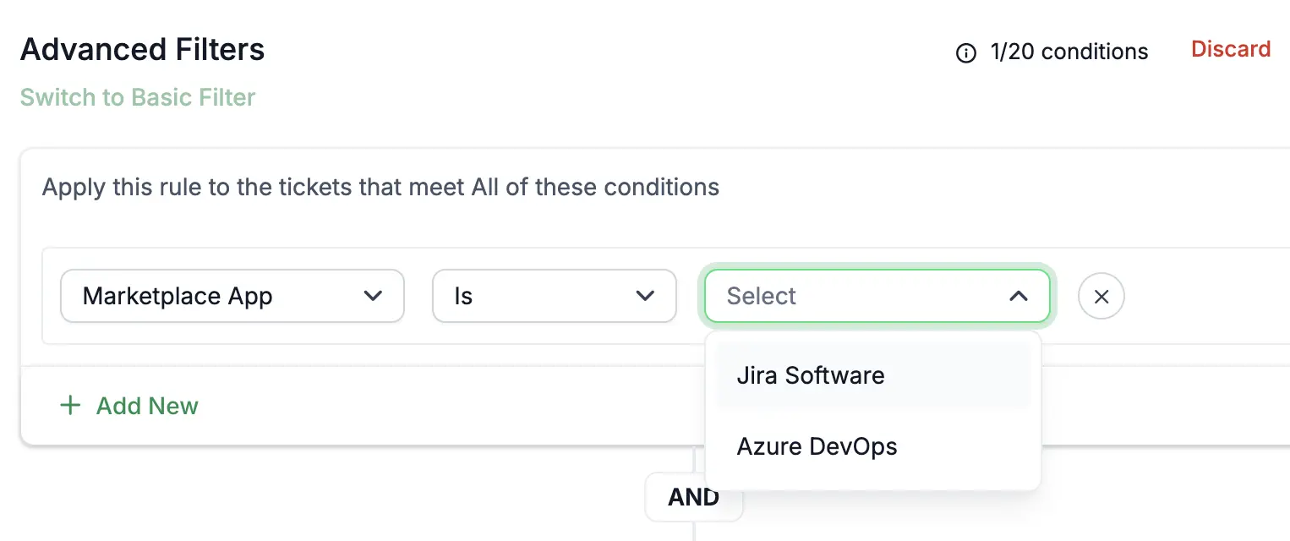Click the chevron on the Is dropdown
This screenshot has height=541, width=1290.
645,296
